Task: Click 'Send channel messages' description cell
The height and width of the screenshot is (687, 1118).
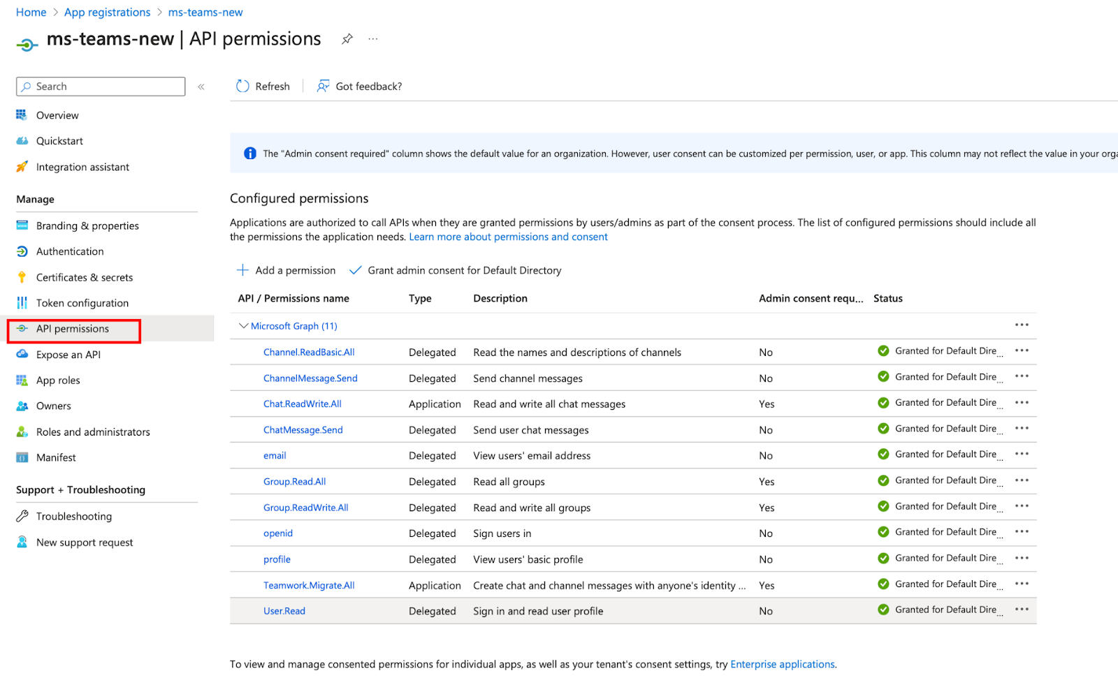Action: (x=528, y=378)
